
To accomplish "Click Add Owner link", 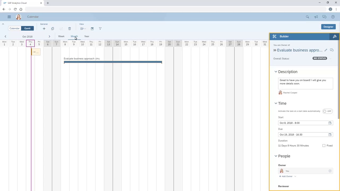I will [x=286, y=176].
